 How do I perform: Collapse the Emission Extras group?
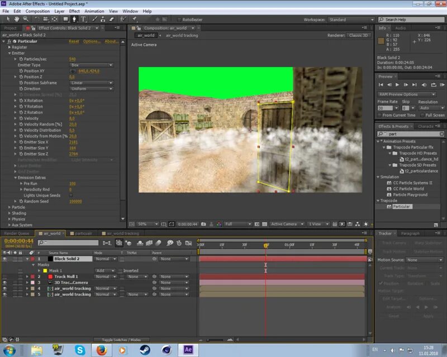coord(16,177)
